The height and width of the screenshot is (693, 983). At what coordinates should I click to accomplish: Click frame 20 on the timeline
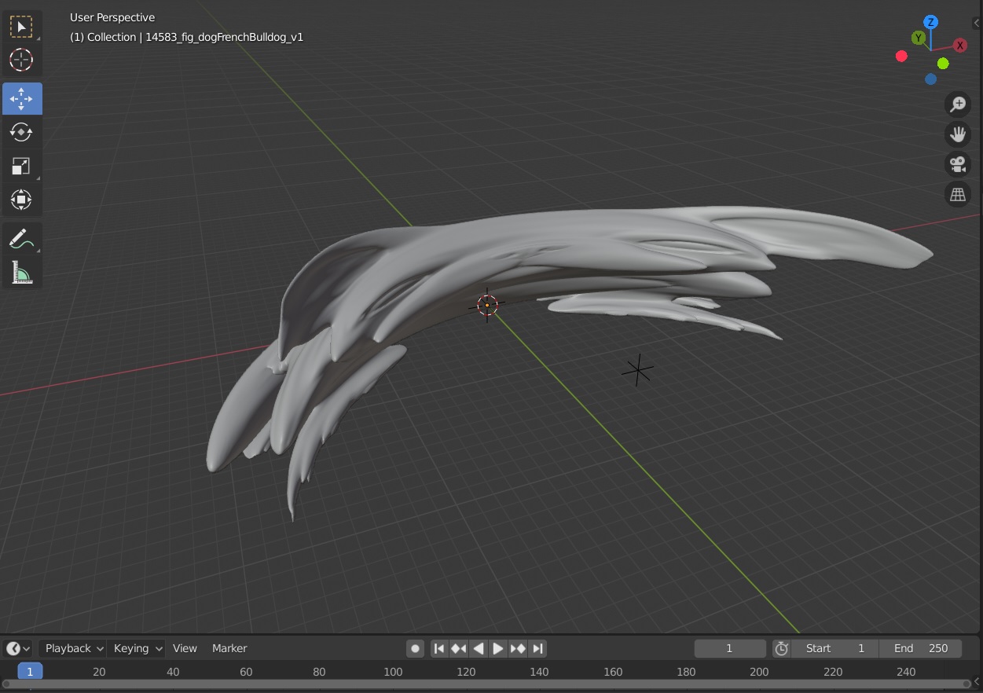(x=99, y=671)
